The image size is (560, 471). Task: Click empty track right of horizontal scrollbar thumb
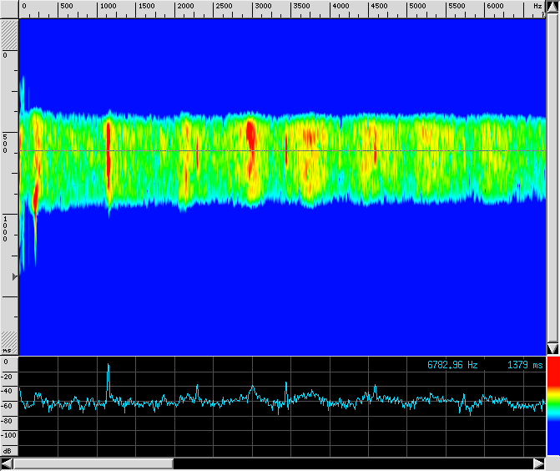351,463
